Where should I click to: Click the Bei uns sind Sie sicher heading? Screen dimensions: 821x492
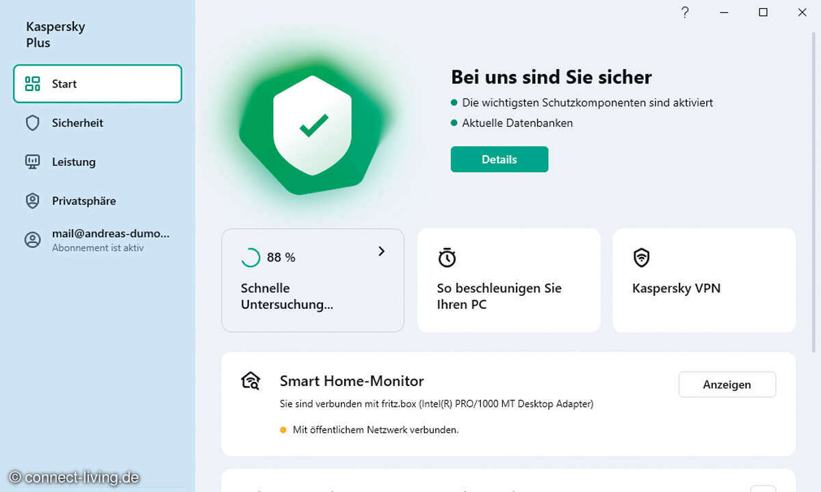(551, 77)
